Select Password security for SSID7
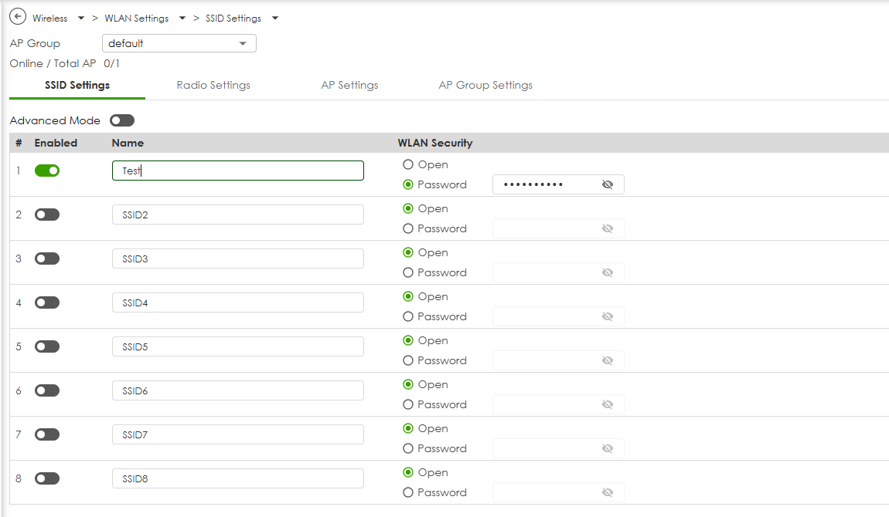The width and height of the screenshot is (889, 517). (x=407, y=448)
